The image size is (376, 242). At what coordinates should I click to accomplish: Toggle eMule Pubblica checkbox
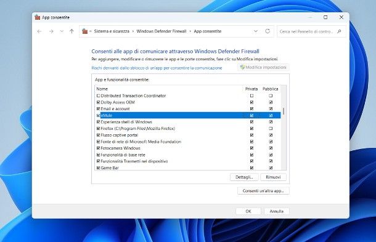[x=271, y=116]
